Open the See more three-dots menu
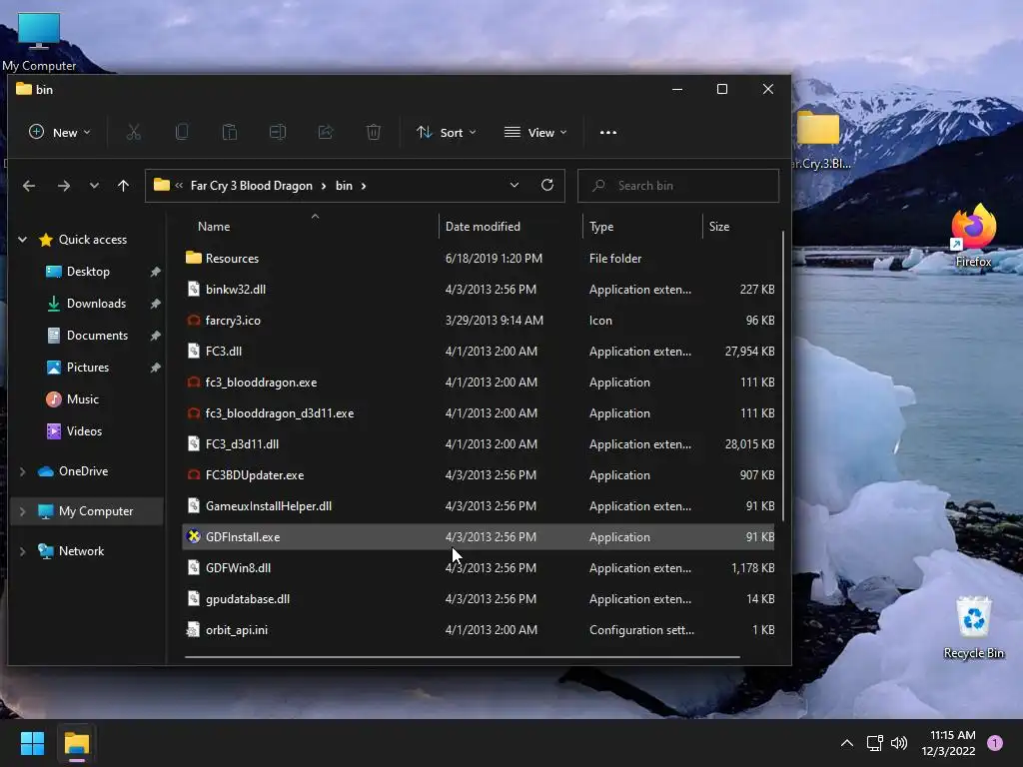This screenshot has height=767, width=1023. [x=608, y=133]
